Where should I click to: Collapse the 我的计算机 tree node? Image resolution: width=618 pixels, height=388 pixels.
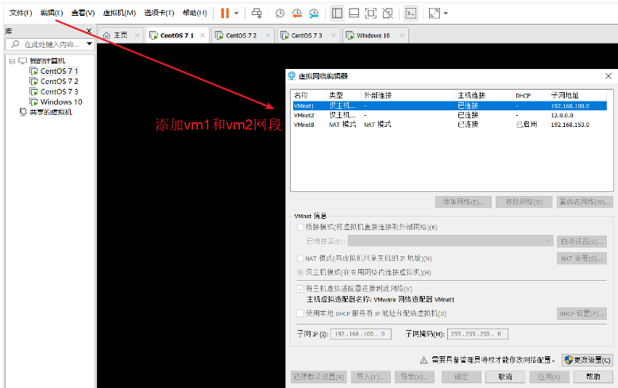[12, 61]
